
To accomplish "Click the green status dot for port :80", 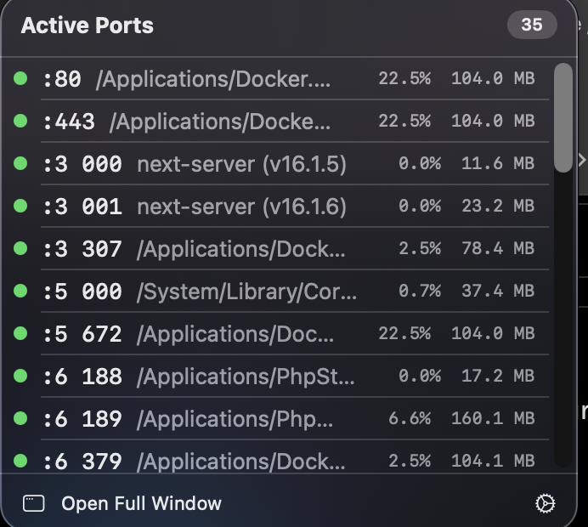I will 20,78.
